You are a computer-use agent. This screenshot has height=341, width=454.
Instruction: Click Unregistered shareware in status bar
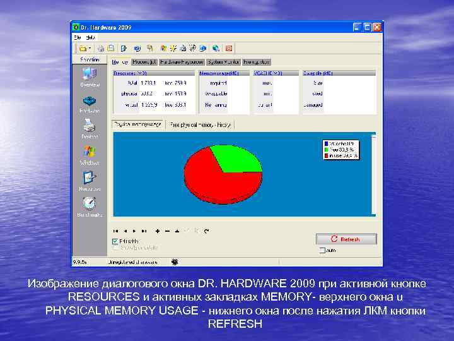click(133, 262)
